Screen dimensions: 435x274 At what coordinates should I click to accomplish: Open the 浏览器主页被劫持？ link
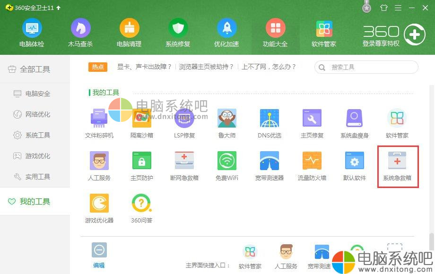tap(206, 67)
